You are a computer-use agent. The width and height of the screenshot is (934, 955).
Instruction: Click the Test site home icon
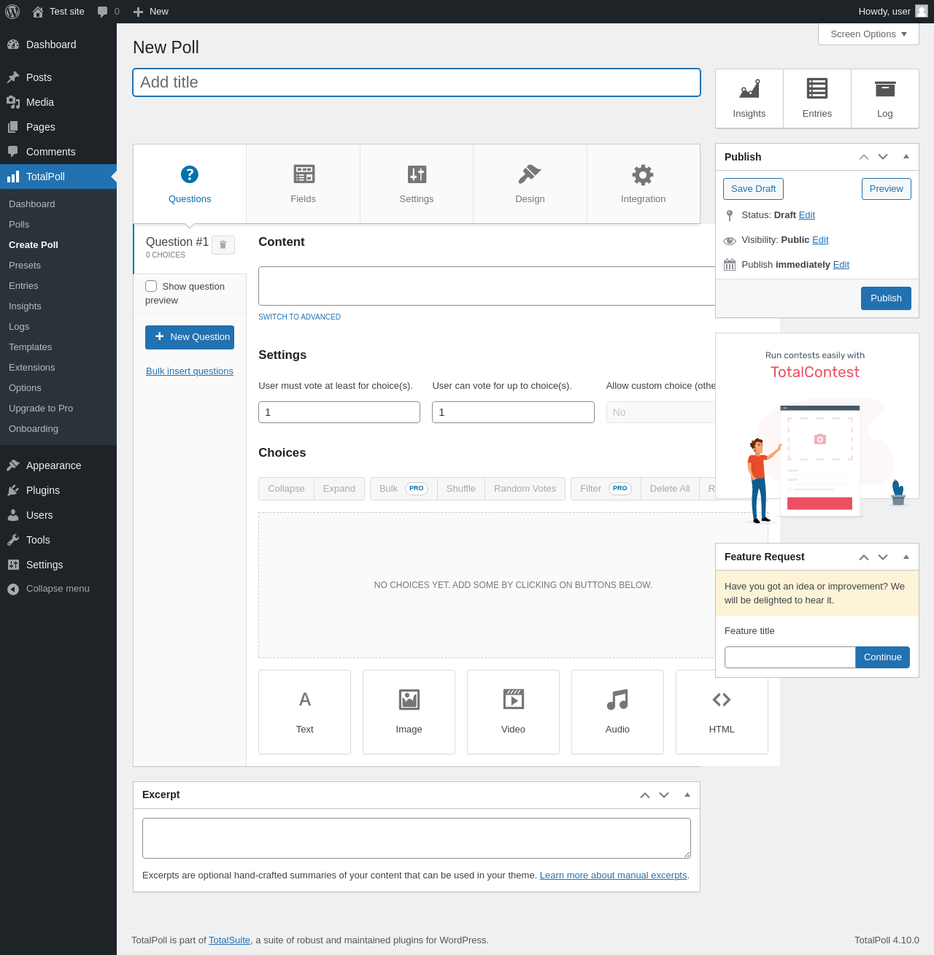tap(38, 12)
